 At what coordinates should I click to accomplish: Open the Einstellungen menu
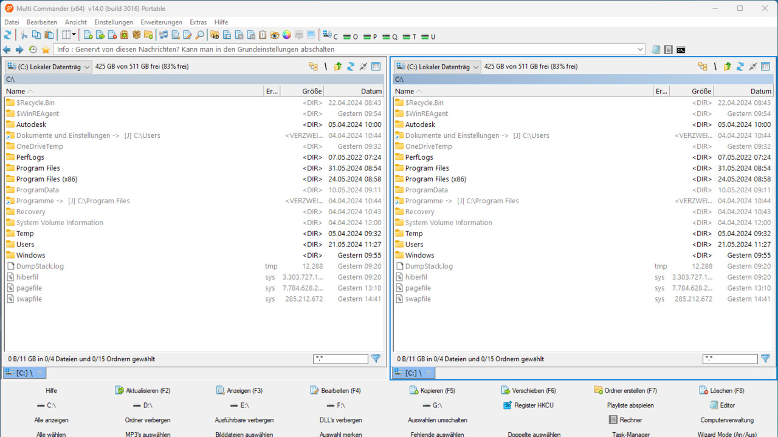tap(114, 22)
